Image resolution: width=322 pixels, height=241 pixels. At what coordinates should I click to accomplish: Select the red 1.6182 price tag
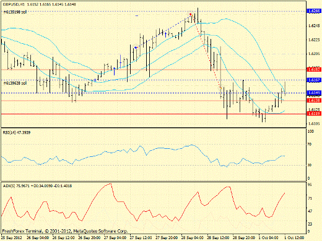314,70
